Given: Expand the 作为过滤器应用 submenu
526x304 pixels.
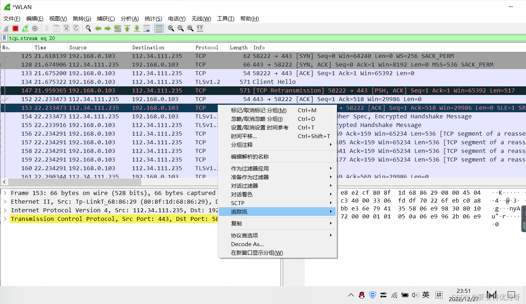Looking at the screenshot, I should (277, 169).
